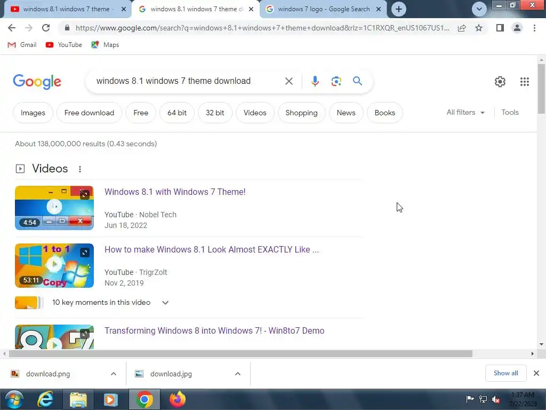Open Videos section more options dots

coord(80,169)
